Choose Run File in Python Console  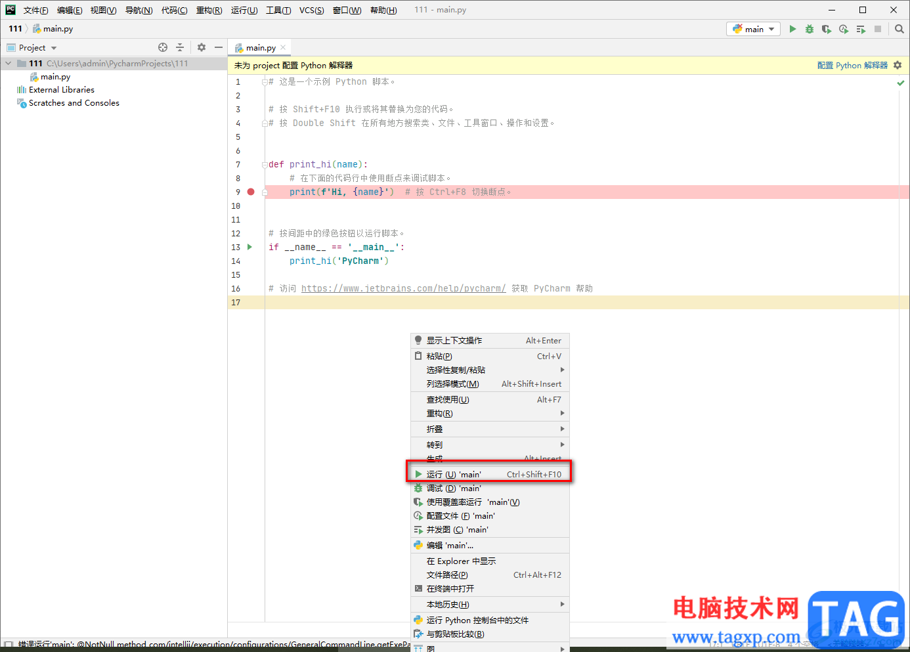coord(490,620)
